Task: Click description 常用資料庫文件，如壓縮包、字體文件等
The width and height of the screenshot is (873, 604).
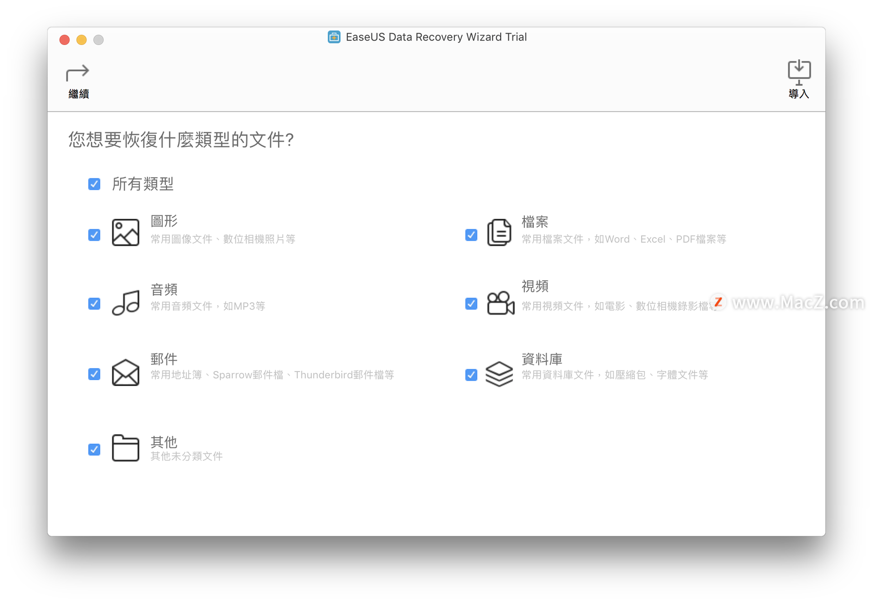Action: (615, 375)
